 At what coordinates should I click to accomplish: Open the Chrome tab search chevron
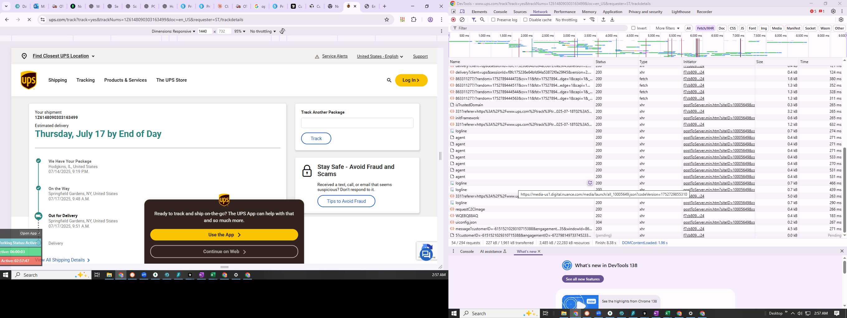pyautogui.click(x=6, y=6)
